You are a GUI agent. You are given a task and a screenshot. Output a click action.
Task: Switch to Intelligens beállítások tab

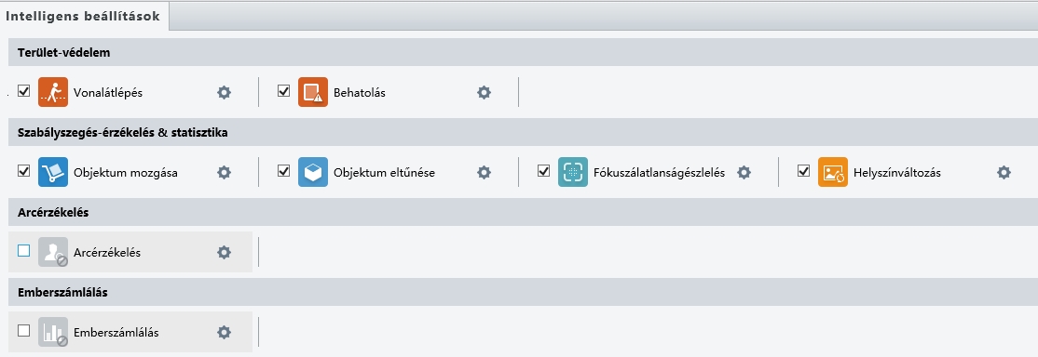[x=84, y=17]
